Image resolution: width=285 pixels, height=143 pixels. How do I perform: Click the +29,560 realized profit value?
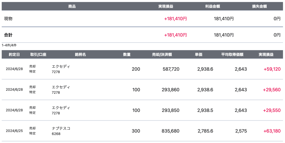pos(272,90)
